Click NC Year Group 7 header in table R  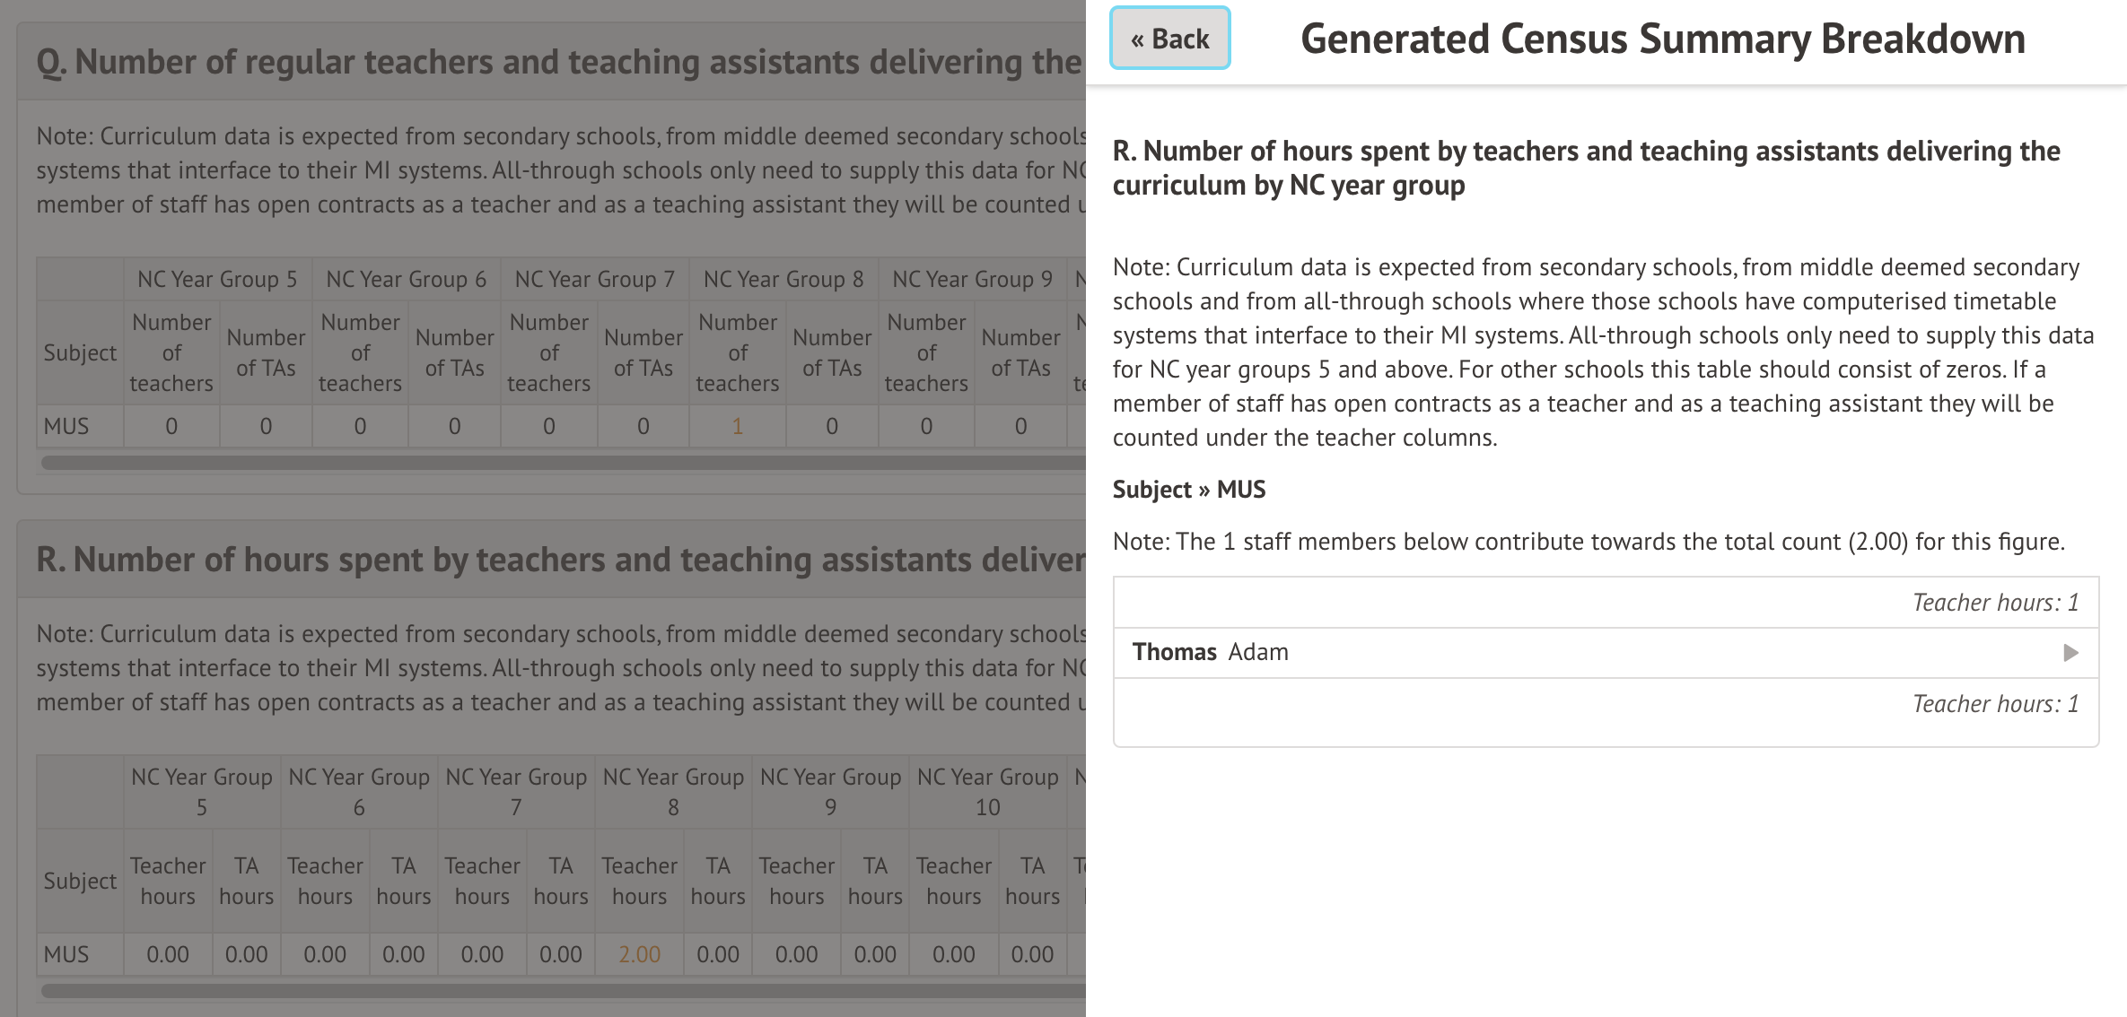(x=516, y=792)
